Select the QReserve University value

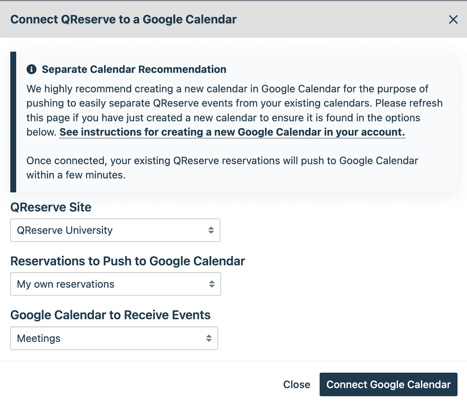click(65, 230)
